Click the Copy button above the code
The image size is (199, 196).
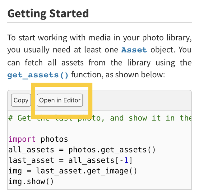(x=21, y=100)
